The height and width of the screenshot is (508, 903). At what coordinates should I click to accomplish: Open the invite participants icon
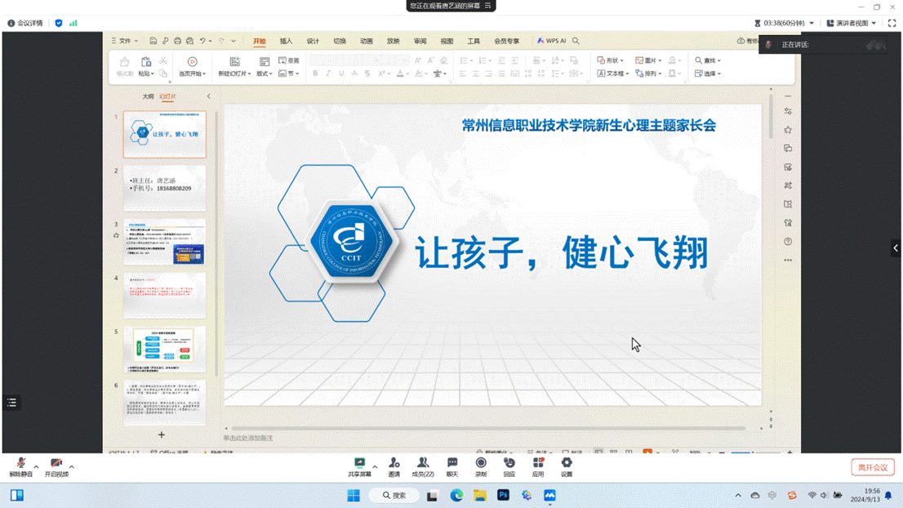(394, 467)
